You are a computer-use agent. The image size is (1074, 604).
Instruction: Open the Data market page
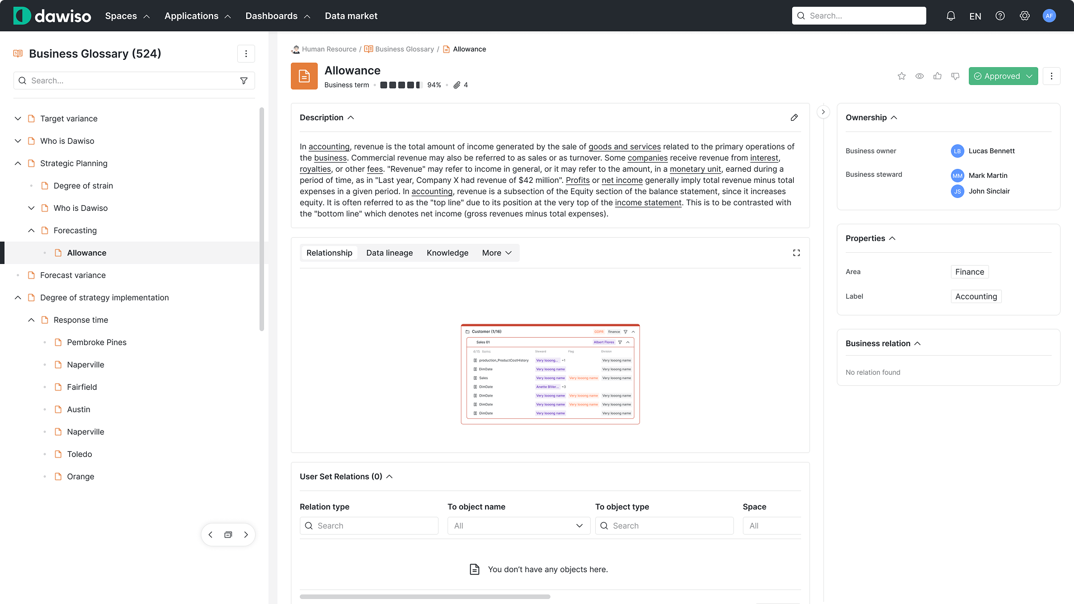point(351,16)
